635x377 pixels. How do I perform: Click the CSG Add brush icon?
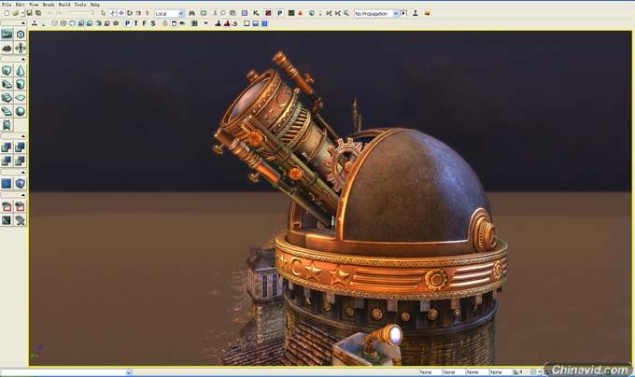(x=7, y=147)
